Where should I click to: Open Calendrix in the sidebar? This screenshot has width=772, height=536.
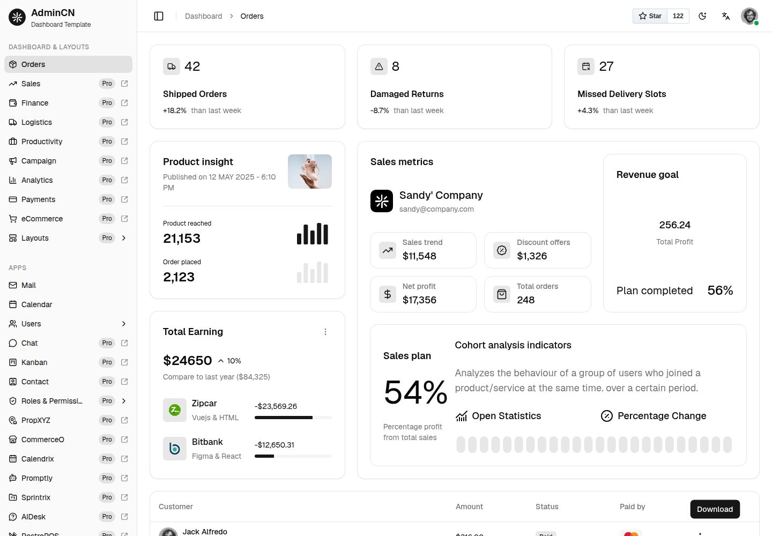point(68,459)
